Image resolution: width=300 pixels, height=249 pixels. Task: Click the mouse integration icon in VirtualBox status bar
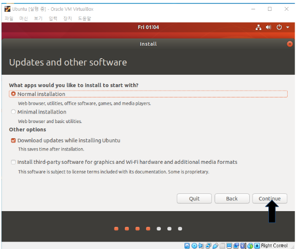pos(250,246)
